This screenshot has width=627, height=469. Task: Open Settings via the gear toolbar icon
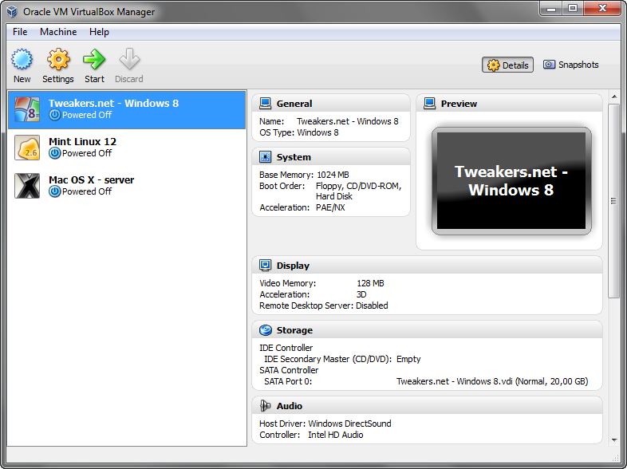coord(58,59)
